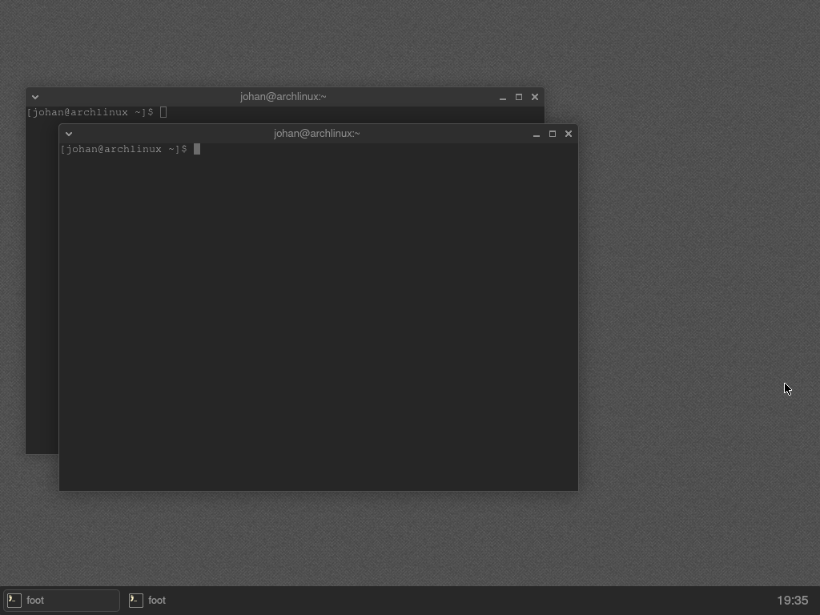Viewport: 820px width, 615px height.
Task: Maximize the back terminal window
Action: (x=519, y=97)
